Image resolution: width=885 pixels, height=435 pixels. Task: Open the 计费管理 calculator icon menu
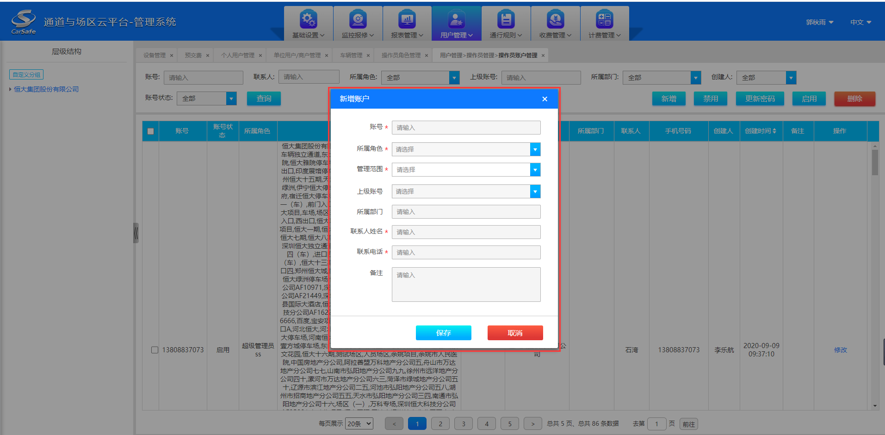tap(604, 20)
